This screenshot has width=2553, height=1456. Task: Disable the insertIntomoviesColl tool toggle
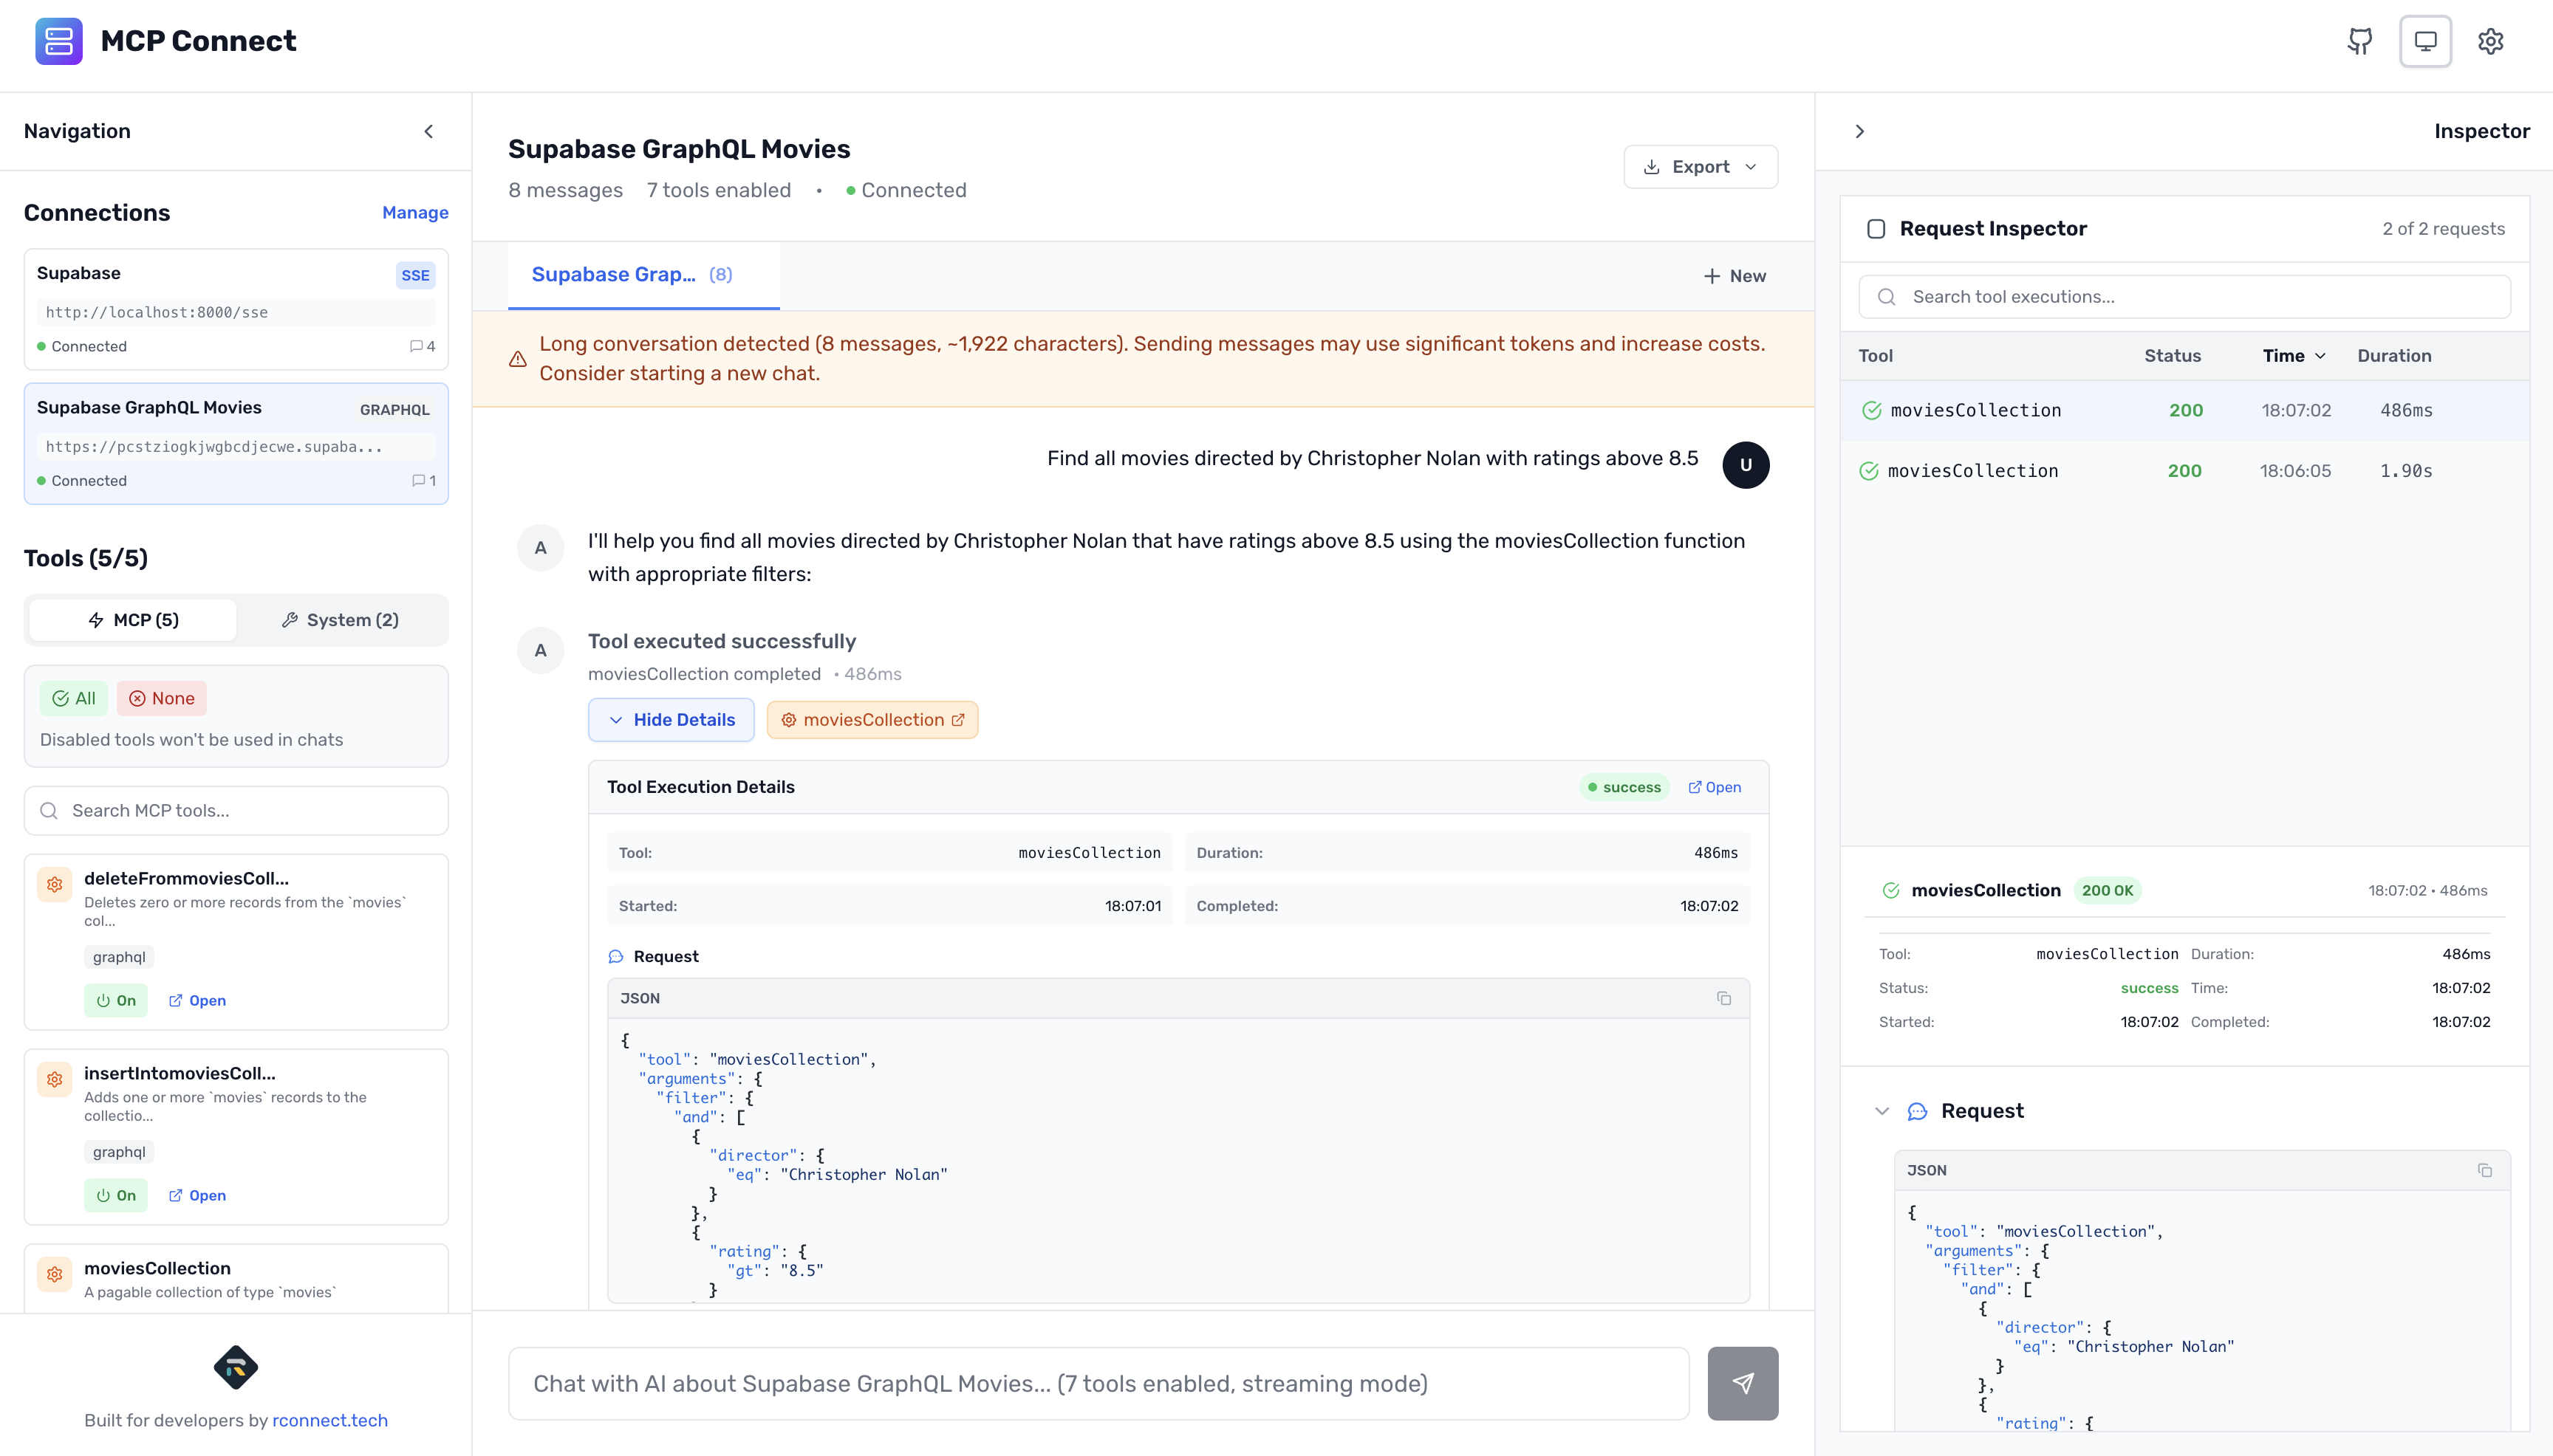point(116,1194)
